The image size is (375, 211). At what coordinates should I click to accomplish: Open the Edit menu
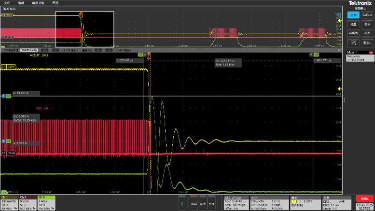(x=21, y=3)
